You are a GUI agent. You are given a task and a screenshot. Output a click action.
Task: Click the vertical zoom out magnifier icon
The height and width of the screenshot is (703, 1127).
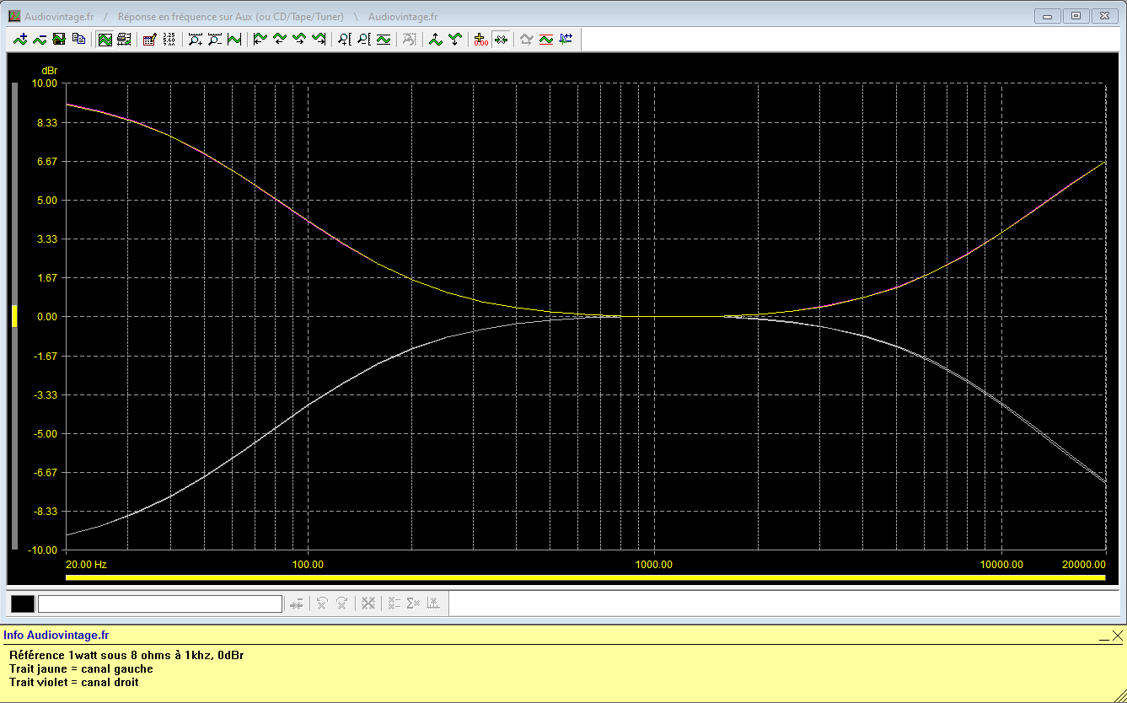coord(363,39)
